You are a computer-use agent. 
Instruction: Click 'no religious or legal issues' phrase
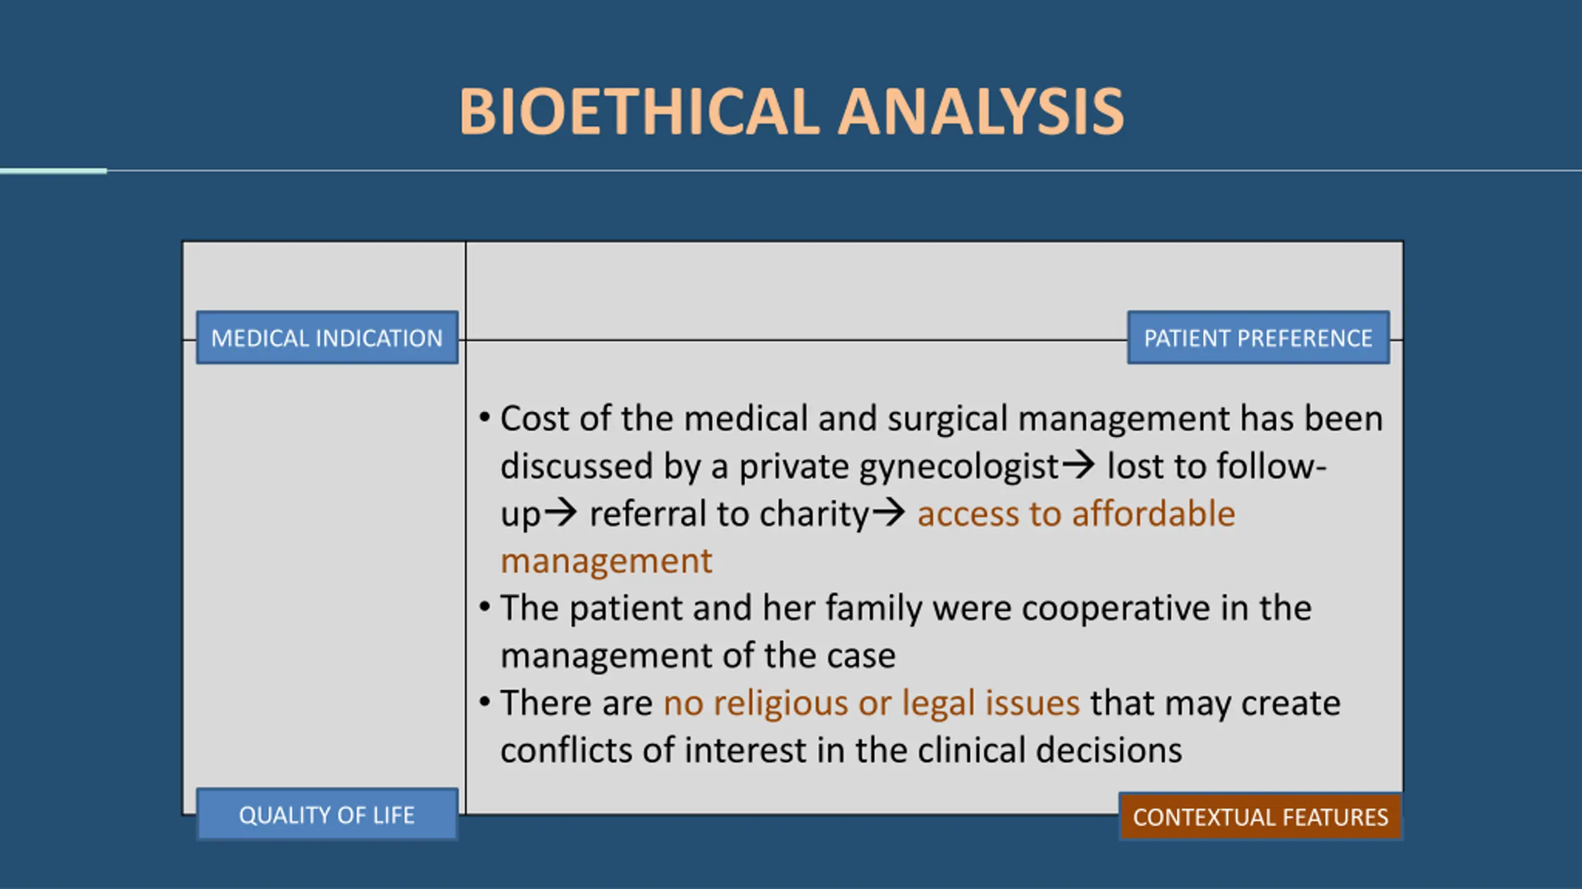(x=871, y=704)
